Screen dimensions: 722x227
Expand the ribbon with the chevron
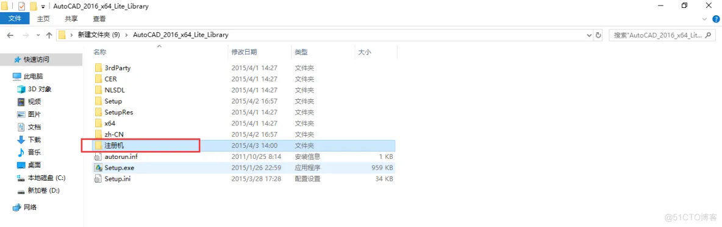pos(704,19)
